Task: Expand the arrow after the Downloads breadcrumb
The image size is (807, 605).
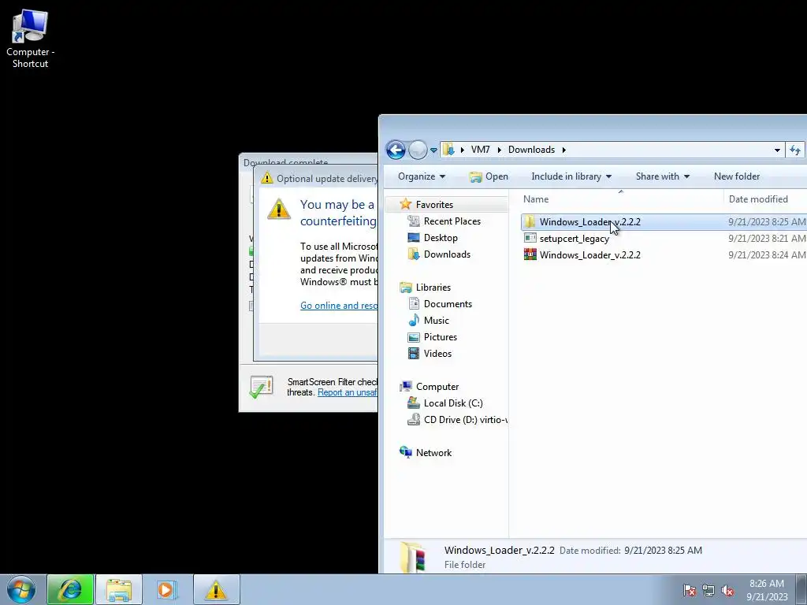Action: click(x=564, y=150)
